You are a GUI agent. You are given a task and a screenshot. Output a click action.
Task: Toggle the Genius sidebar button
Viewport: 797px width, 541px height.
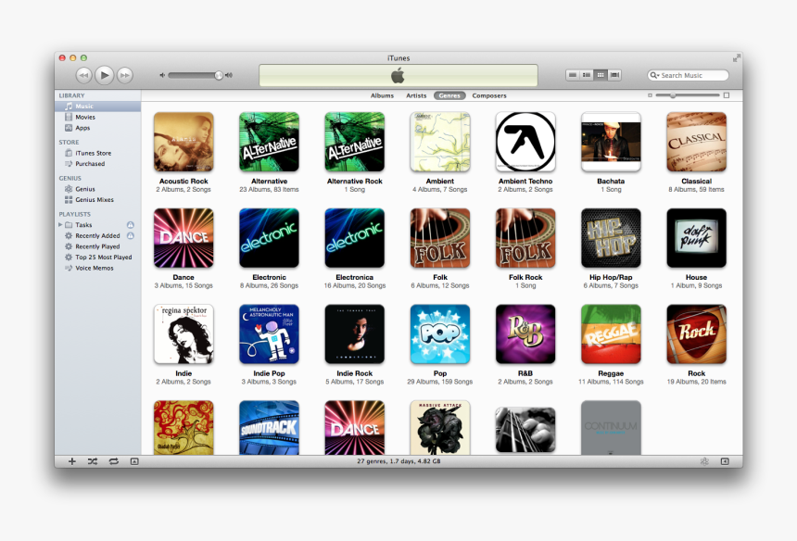pos(725,461)
